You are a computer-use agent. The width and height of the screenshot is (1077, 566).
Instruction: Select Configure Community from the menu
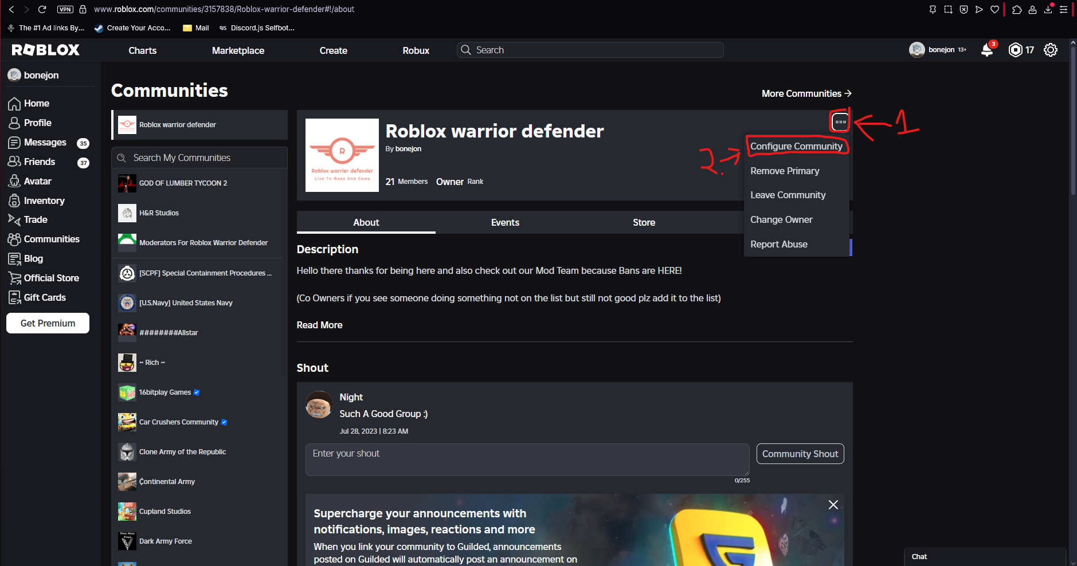pos(796,146)
